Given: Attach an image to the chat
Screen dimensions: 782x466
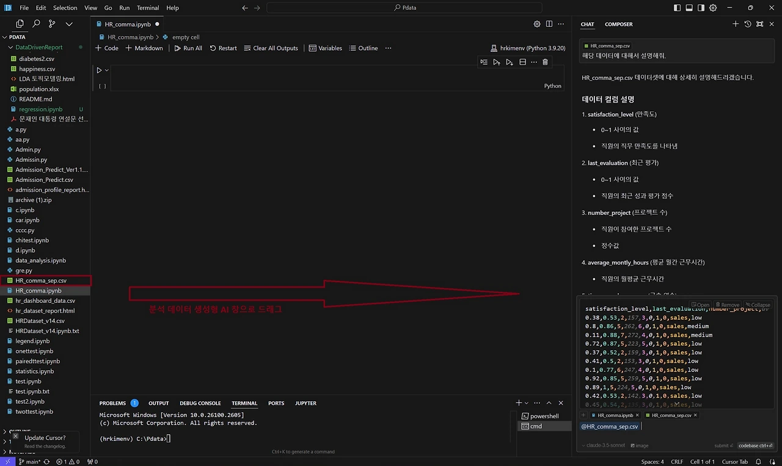Looking at the screenshot, I should tap(640, 446).
